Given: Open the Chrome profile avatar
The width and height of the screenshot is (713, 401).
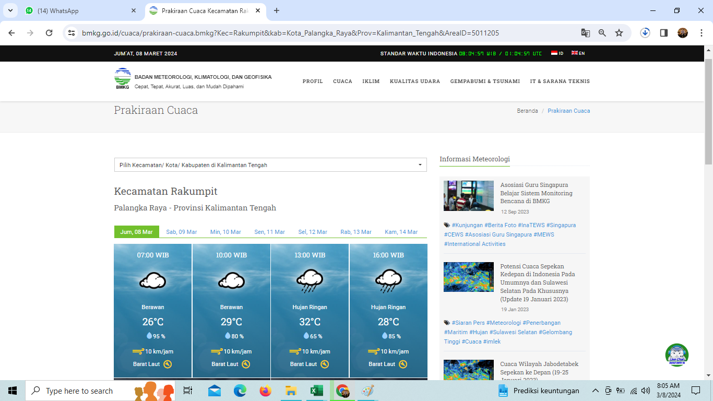Looking at the screenshot, I should click(683, 33).
